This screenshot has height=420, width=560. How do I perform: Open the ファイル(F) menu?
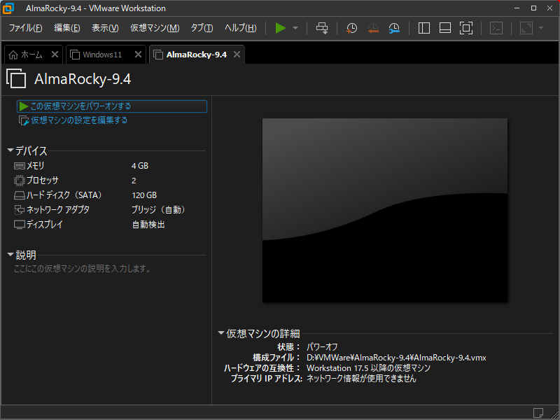[25, 28]
